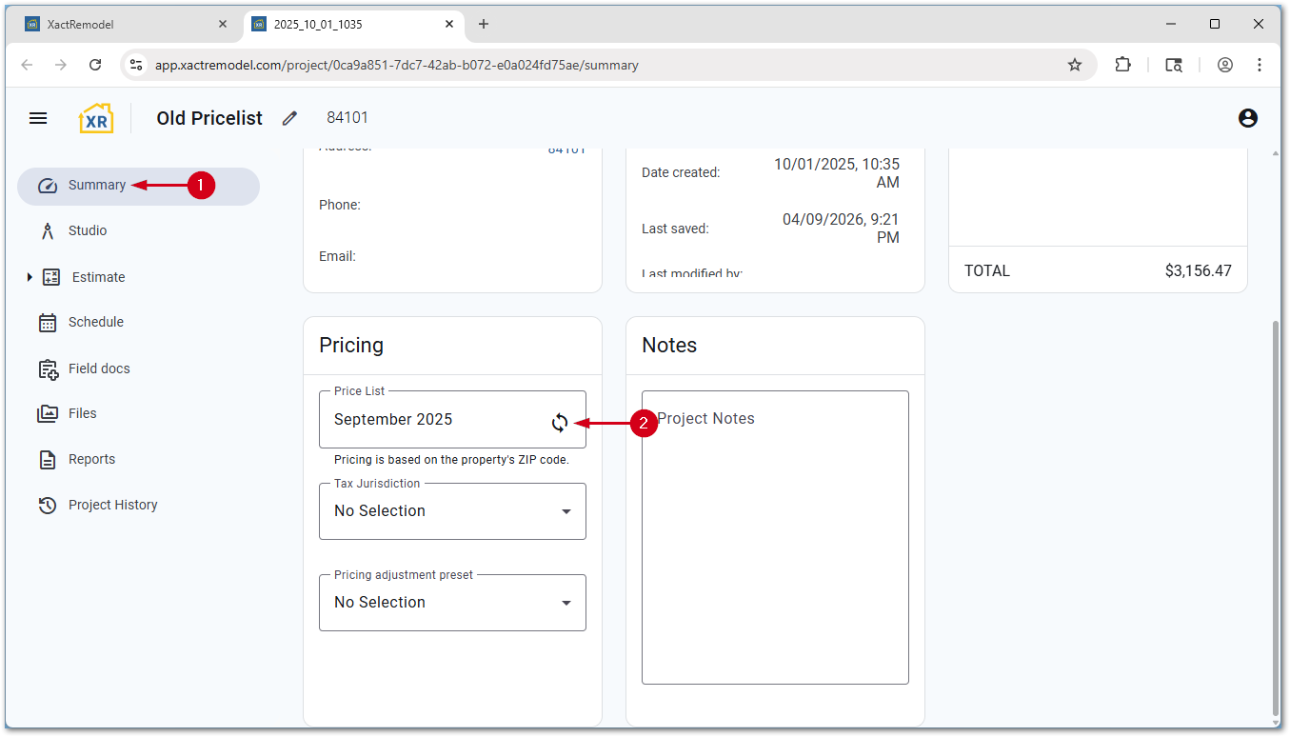Open browser extensions puzzle icon
1290x737 pixels.
pyautogui.click(x=1123, y=65)
